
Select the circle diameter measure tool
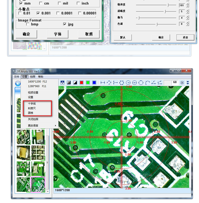click(x=135, y=83)
